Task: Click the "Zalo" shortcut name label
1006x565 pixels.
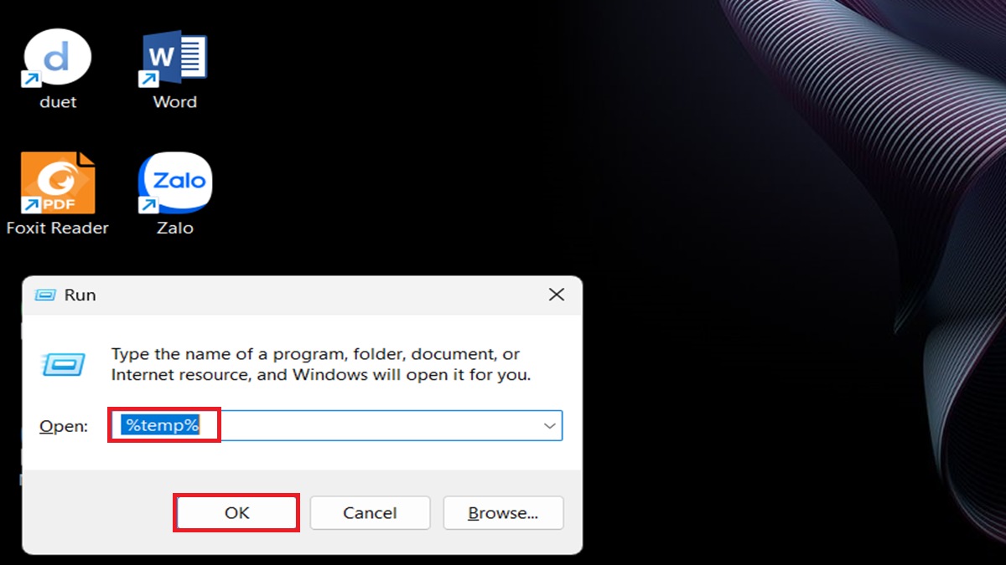Action: click(174, 228)
